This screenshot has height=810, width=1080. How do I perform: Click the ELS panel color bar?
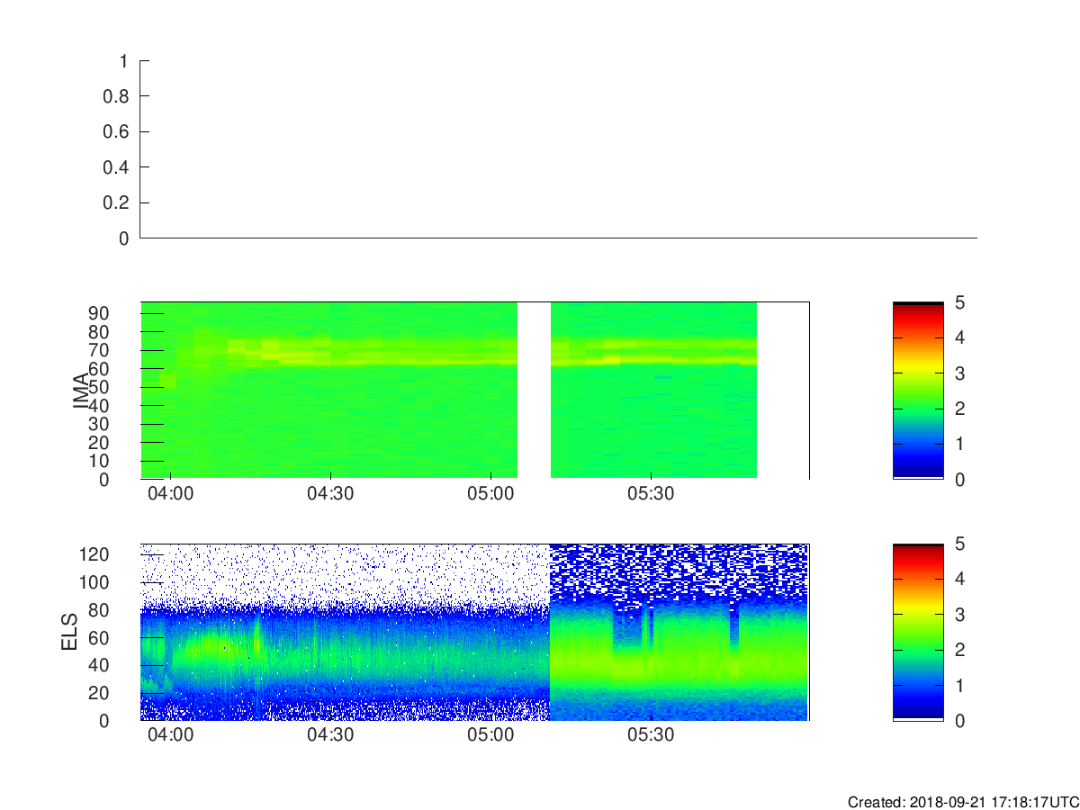tap(918, 632)
